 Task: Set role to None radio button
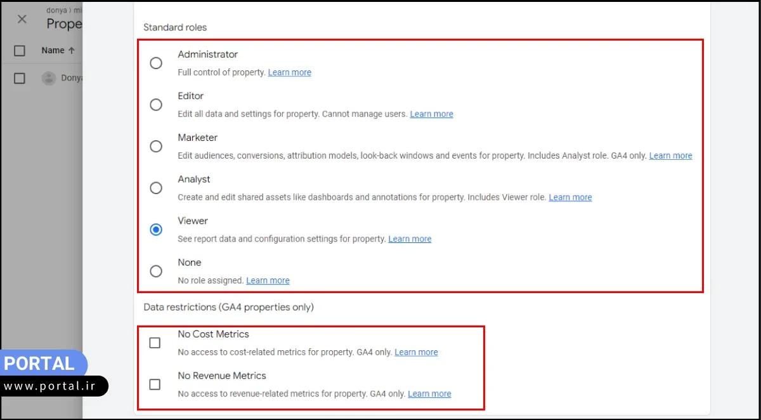coord(156,272)
